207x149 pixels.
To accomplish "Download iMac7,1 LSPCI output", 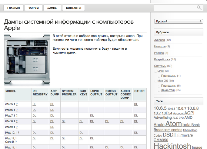I will click(92, 116).
